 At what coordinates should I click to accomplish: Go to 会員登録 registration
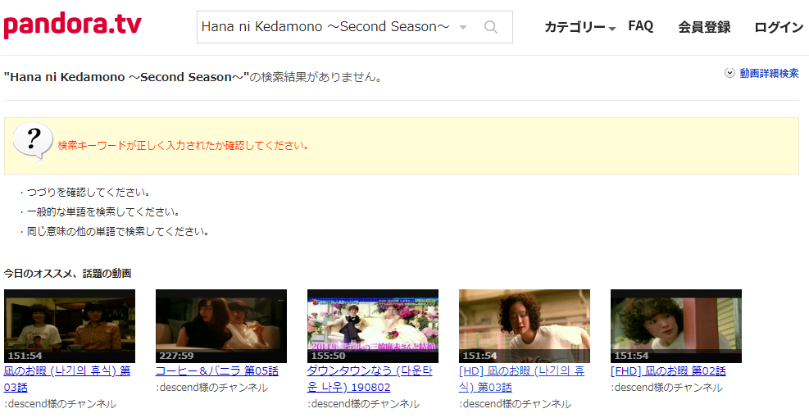704,27
